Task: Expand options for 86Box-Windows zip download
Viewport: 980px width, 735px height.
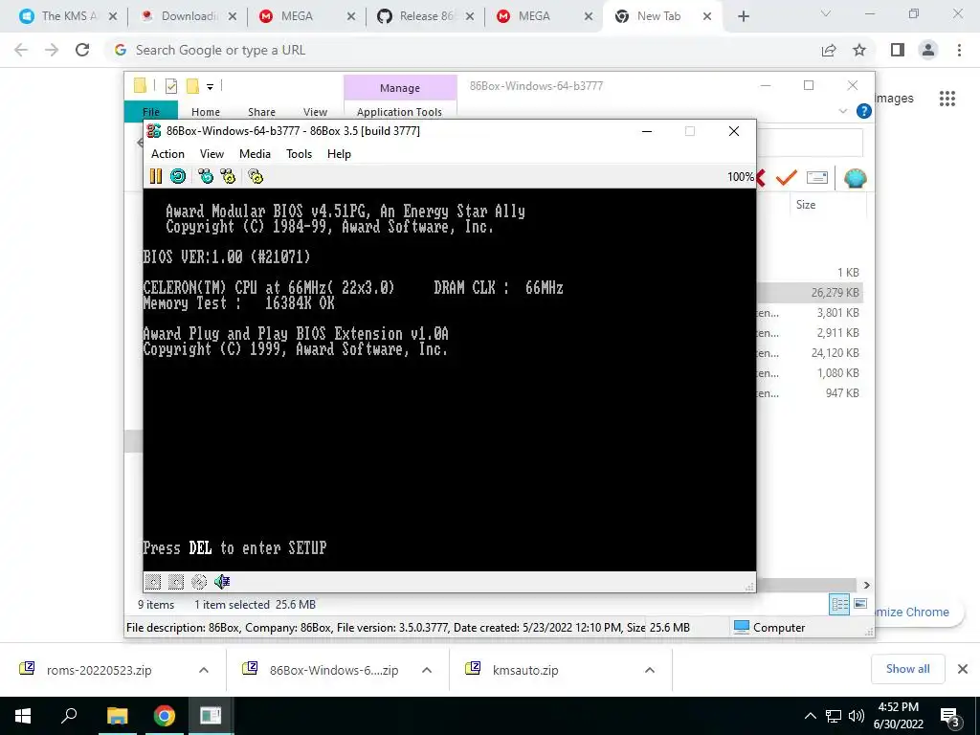Action: [x=427, y=670]
